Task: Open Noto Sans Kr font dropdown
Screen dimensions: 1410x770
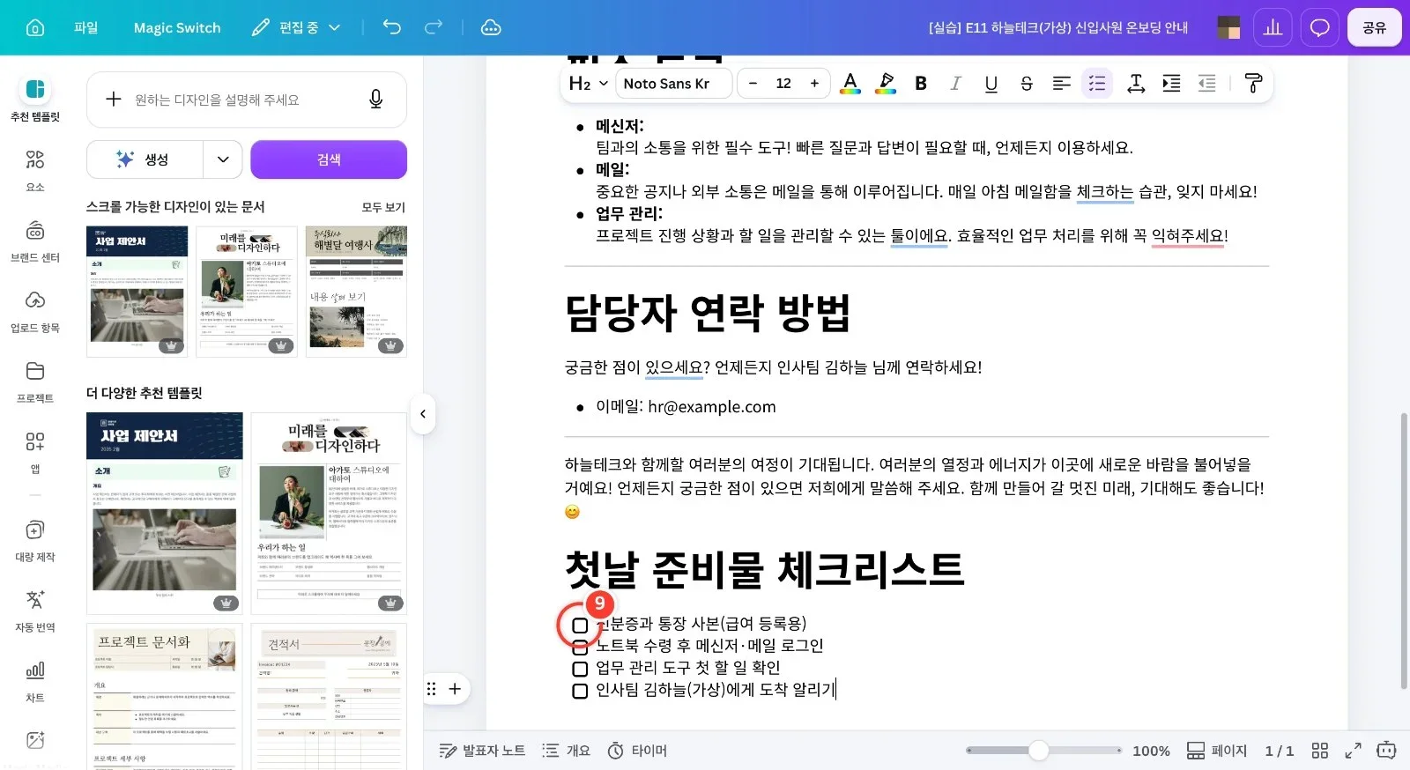Action: (x=674, y=84)
